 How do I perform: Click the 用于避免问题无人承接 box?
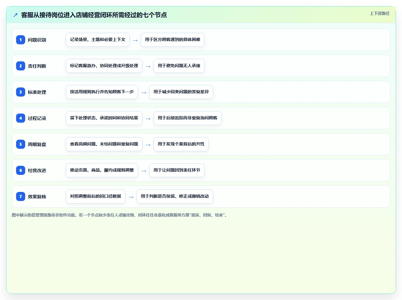179,66
